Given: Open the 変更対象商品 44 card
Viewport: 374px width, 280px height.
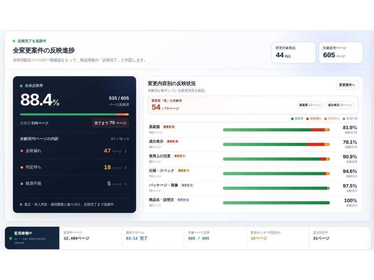Looking at the screenshot, I should (x=293, y=52).
